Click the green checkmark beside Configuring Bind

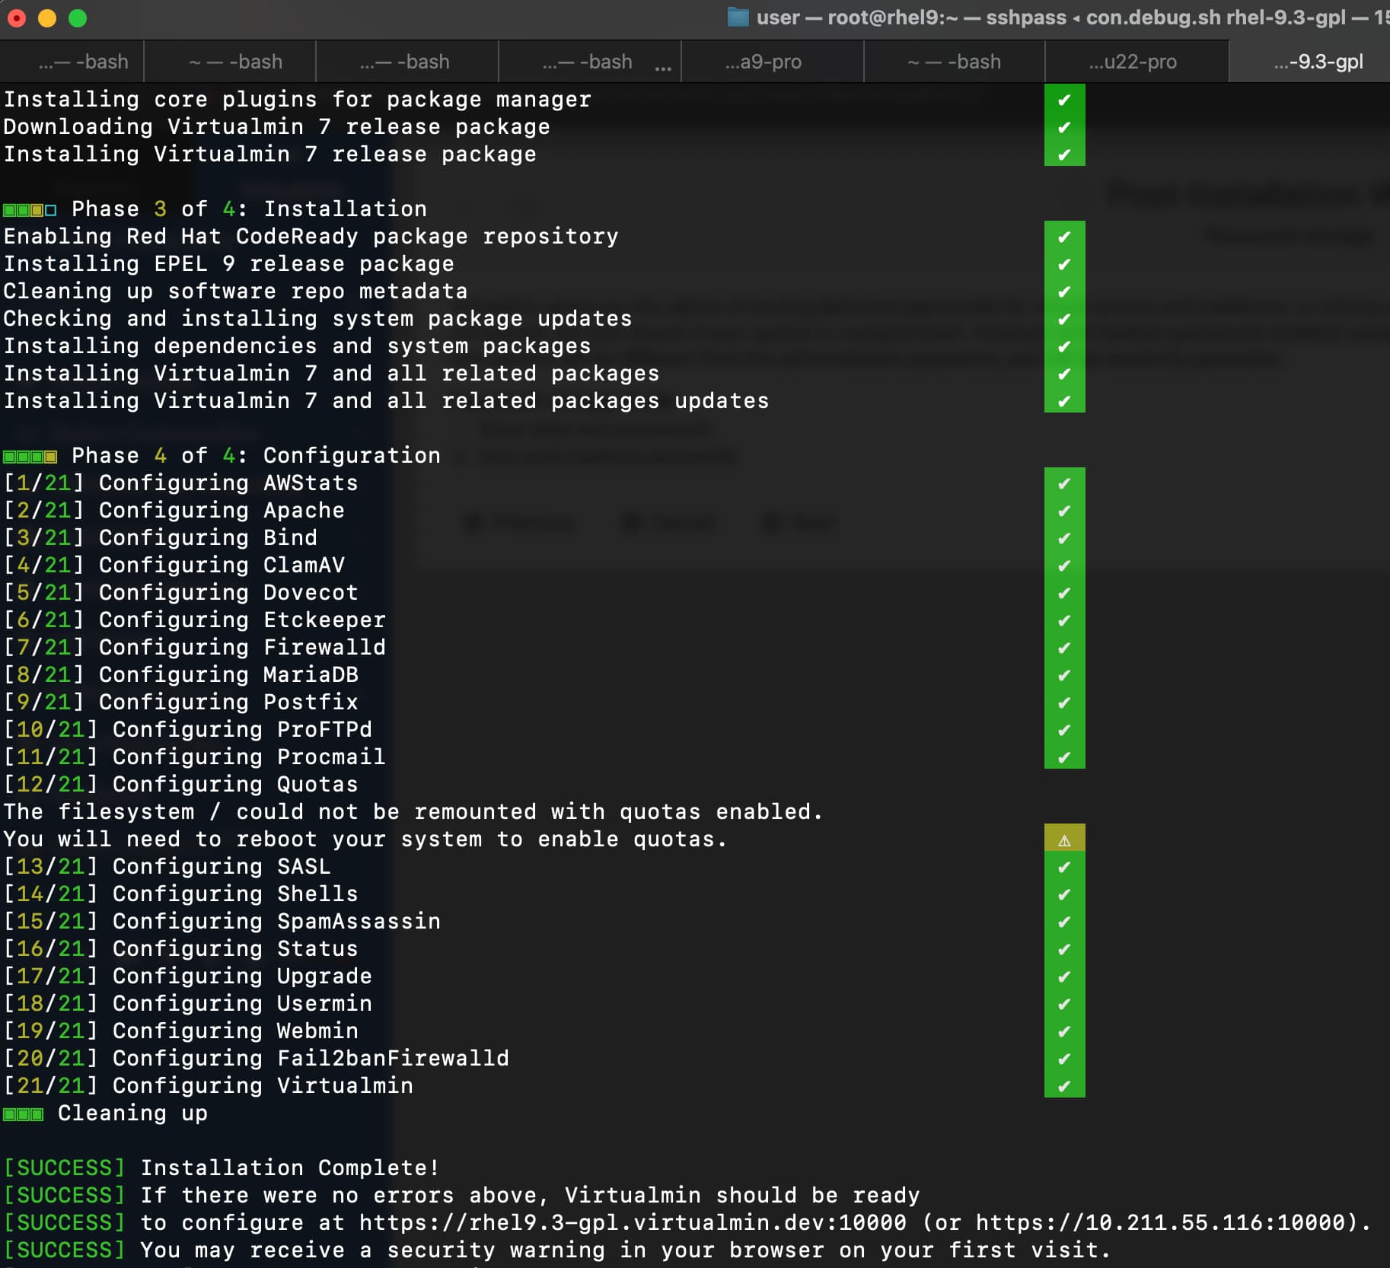pyautogui.click(x=1064, y=537)
